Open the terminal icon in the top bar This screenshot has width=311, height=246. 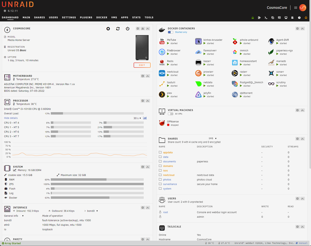266,18
